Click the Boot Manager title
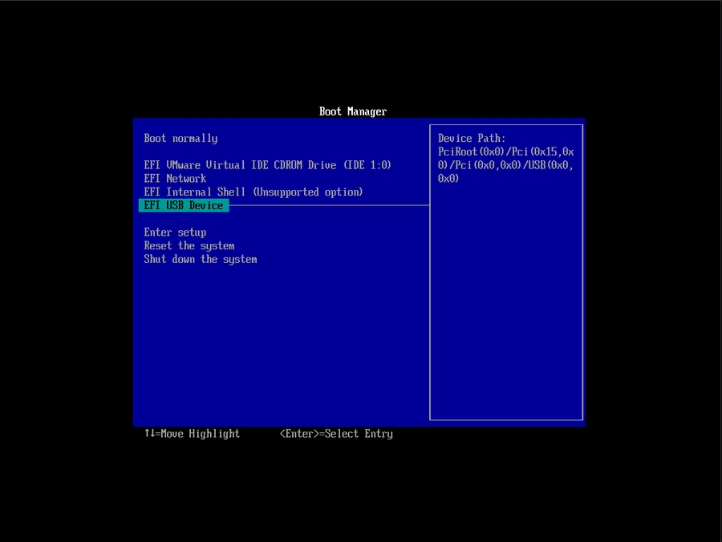The image size is (722, 542). pyautogui.click(x=352, y=111)
